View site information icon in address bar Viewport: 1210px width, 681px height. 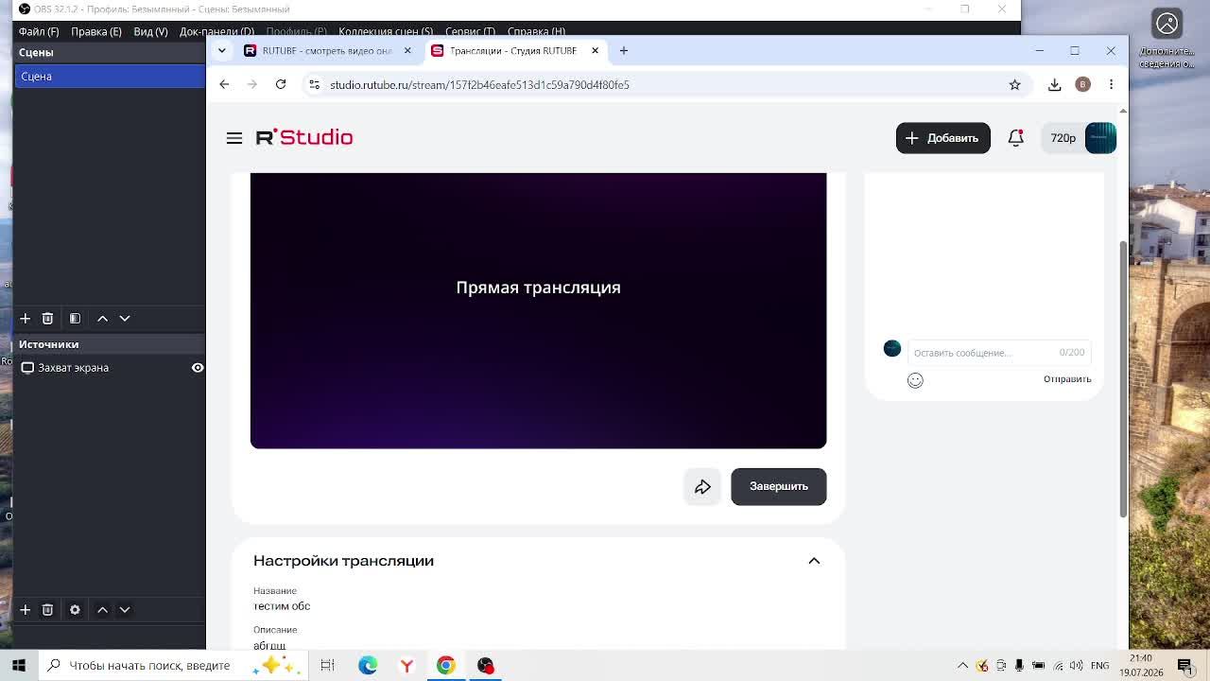[314, 85]
